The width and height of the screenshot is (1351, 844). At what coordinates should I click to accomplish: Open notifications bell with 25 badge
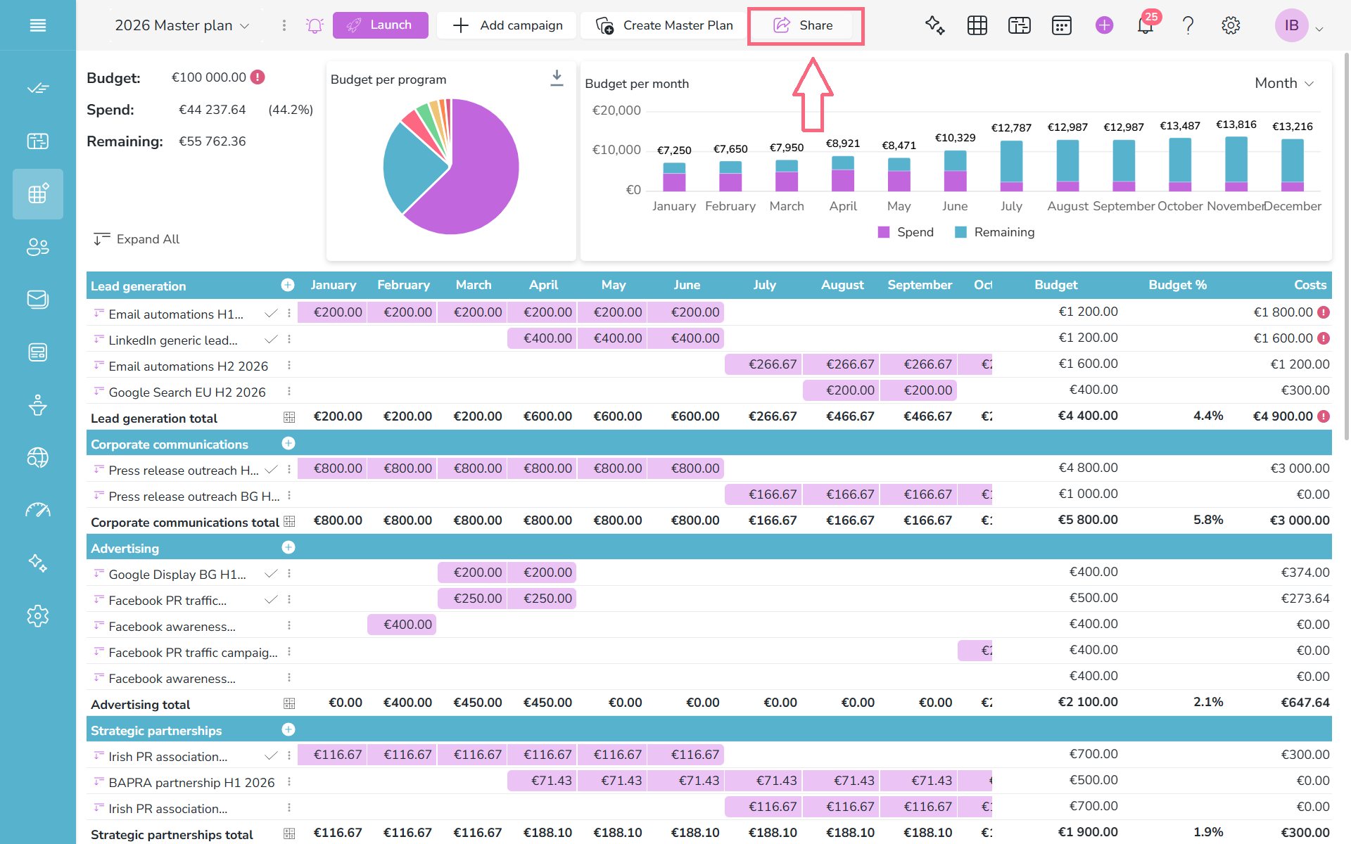click(1146, 25)
